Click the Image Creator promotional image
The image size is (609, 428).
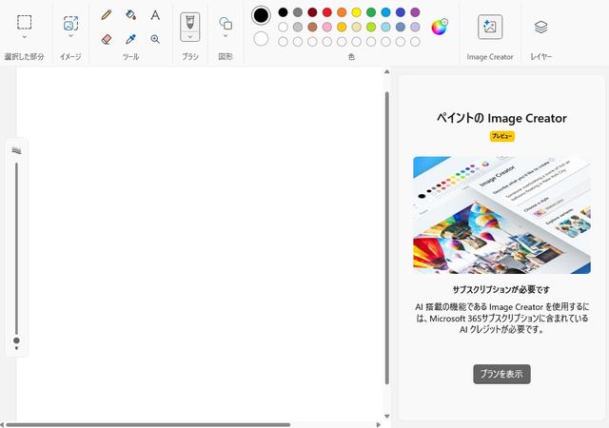[501, 215]
